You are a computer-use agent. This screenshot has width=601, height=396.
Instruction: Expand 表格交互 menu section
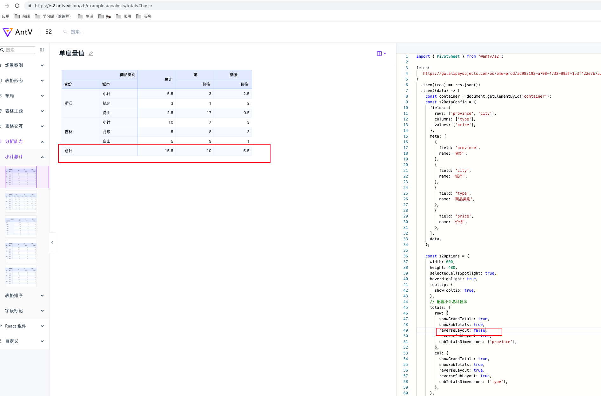click(x=24, y=126)
